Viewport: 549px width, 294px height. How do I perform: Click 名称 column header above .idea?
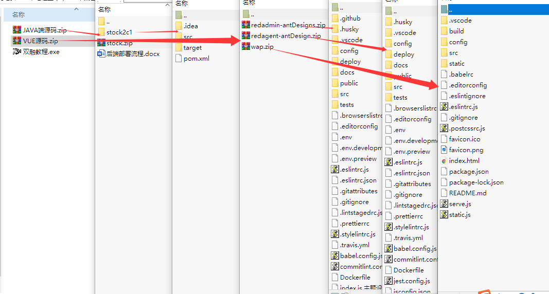point(182,3)
